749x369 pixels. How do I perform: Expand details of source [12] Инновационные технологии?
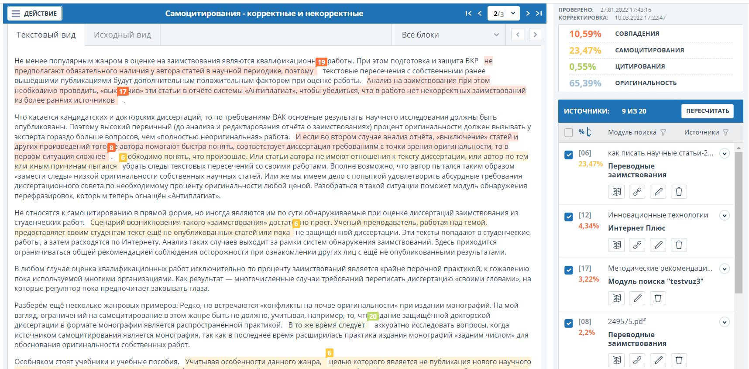(725, 215)
